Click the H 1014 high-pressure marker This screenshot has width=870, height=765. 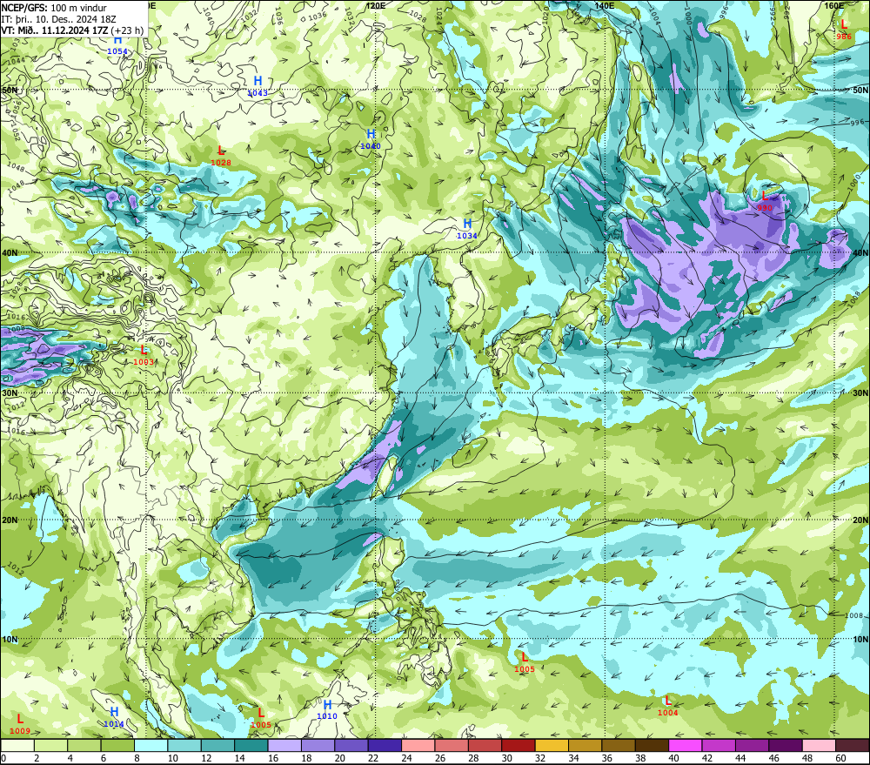point(114,717)
